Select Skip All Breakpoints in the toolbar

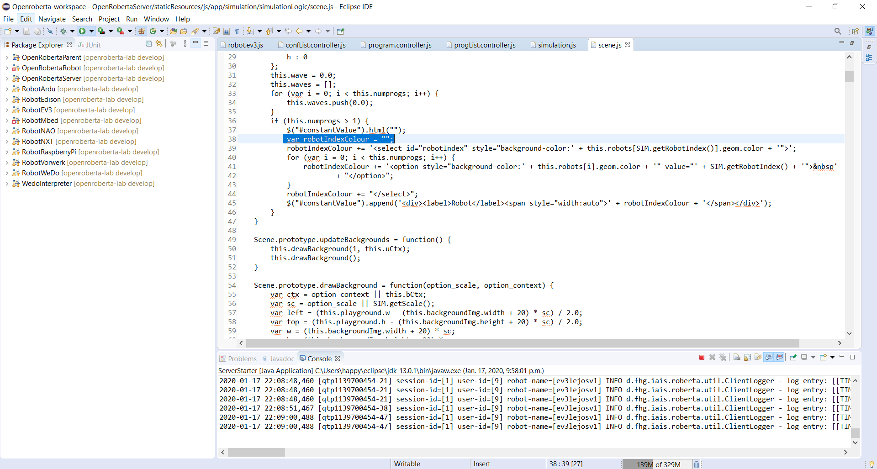point(50,31)
